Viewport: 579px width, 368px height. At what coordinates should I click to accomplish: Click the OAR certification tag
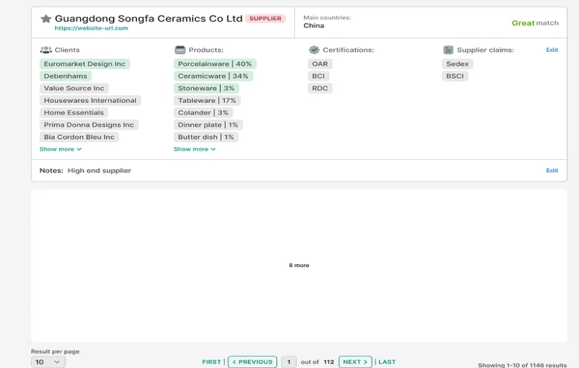[320, 64]
